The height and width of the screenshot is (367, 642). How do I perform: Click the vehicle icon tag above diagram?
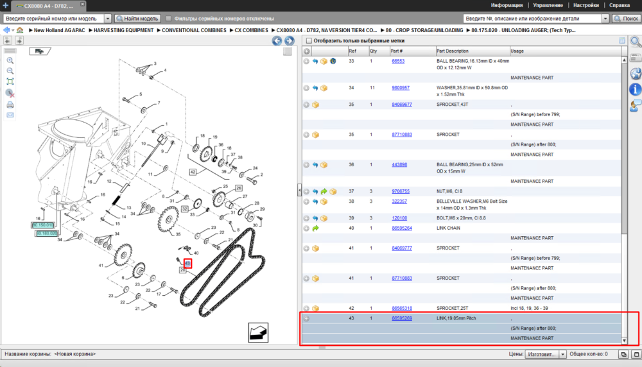coord(40,51)
